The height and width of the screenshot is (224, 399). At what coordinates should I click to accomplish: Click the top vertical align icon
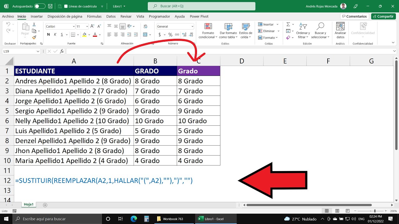click(x=109, y=26)
